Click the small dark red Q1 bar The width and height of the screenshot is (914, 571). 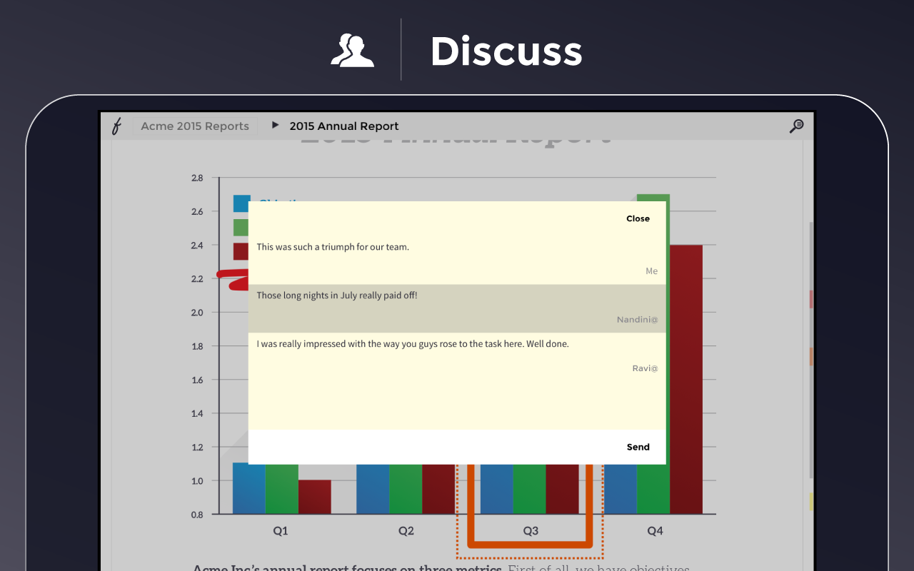tap(315, 497)
